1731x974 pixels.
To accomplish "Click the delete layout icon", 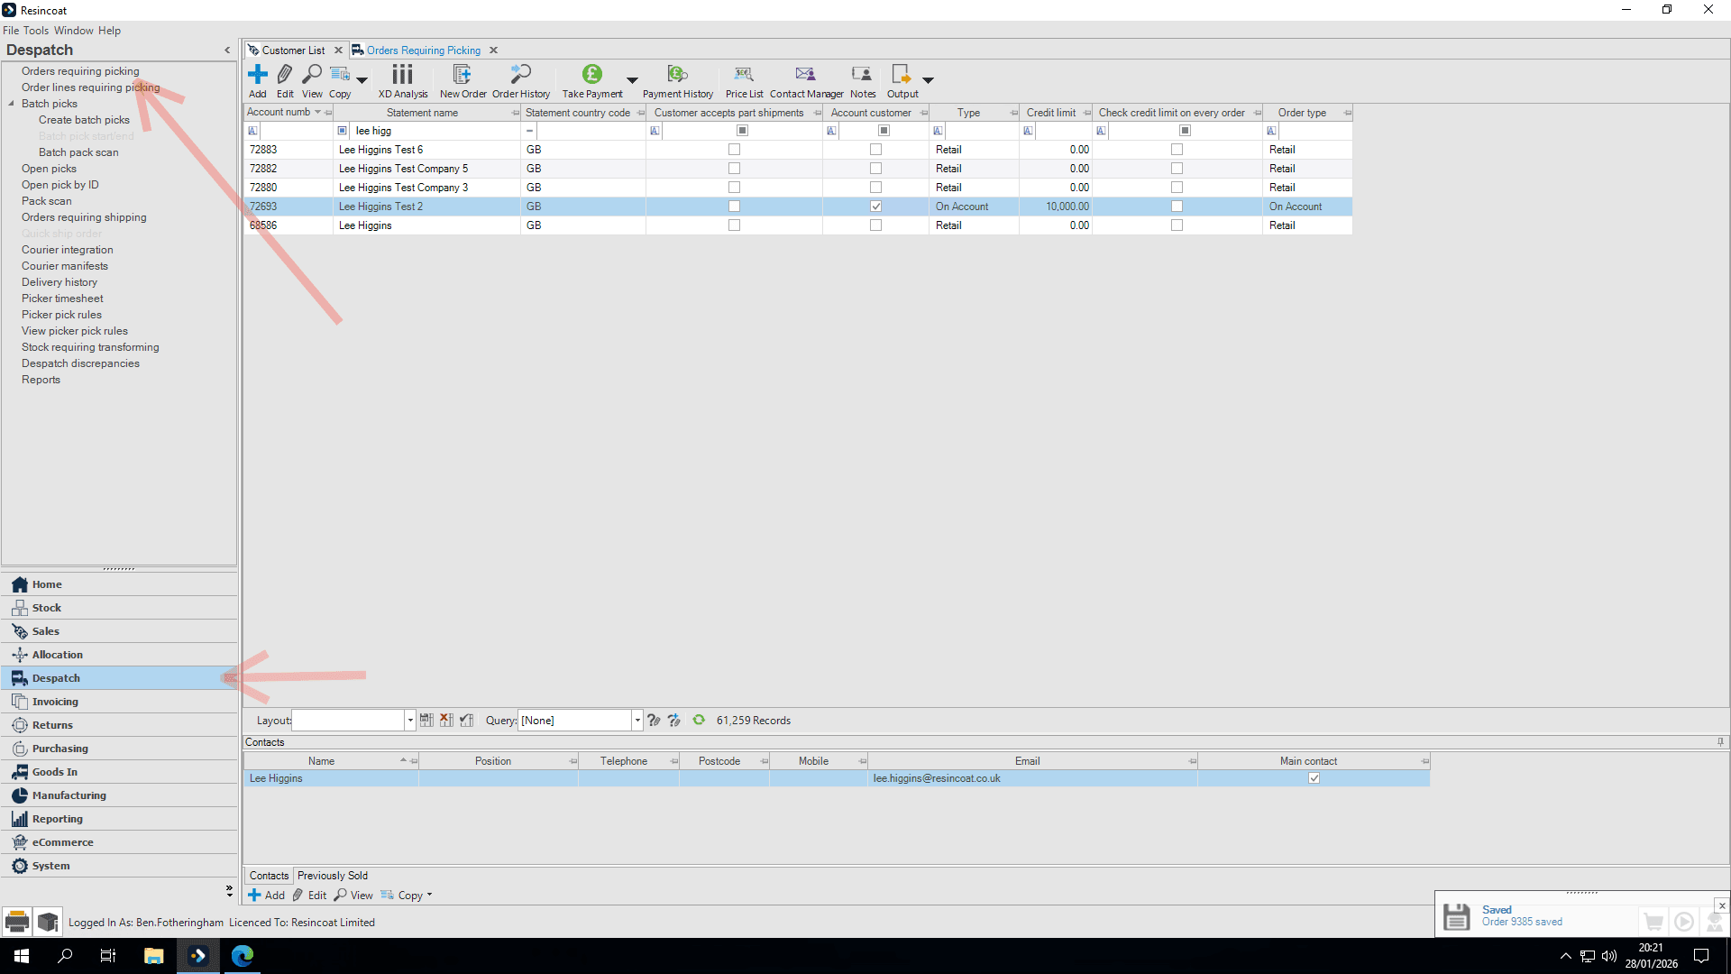I will tap(446, 720).
